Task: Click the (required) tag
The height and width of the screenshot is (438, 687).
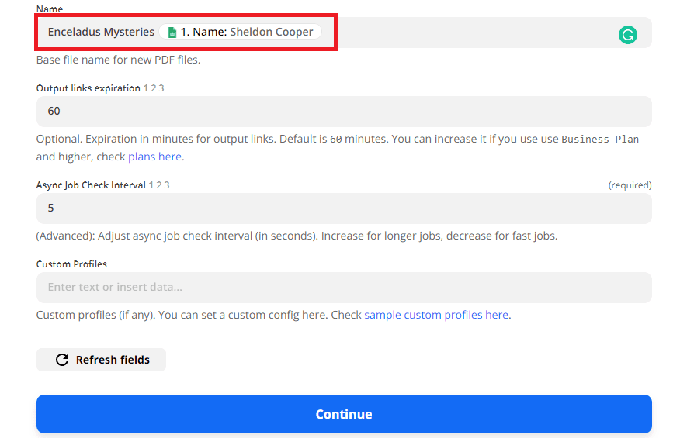Action: [x=630, y=185]
